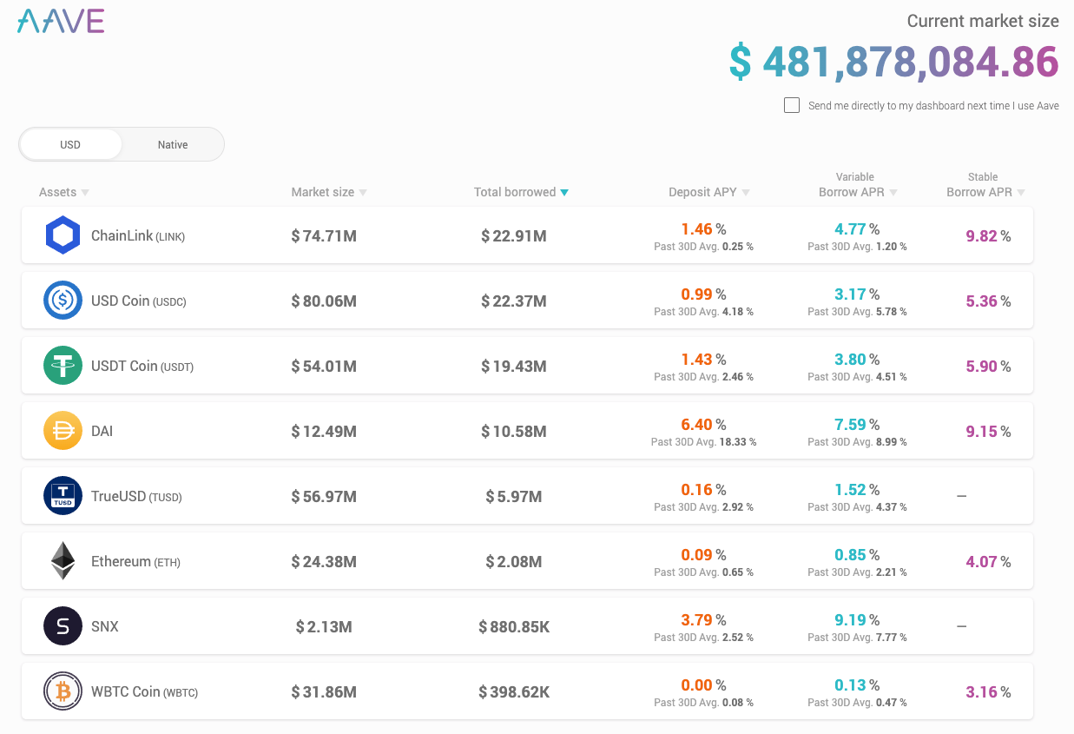Select the USD currency toggle

[70, 144]
